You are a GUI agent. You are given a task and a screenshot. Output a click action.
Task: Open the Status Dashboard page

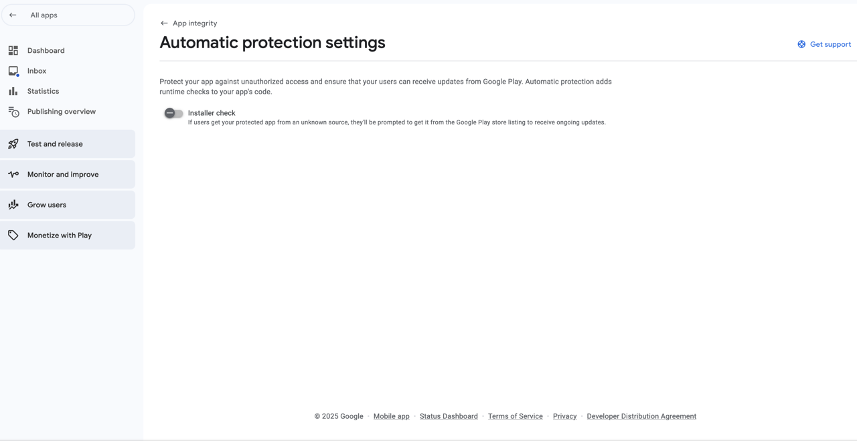tap(449, 416)
